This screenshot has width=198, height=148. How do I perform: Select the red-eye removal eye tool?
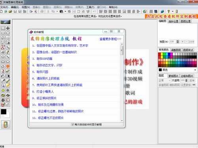3,100
